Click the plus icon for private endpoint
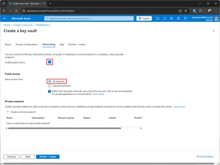Viewport: 220px width, 165px height. (8, 112)
